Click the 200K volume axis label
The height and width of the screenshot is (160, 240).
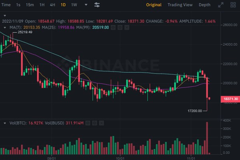(x=227, y=137)
